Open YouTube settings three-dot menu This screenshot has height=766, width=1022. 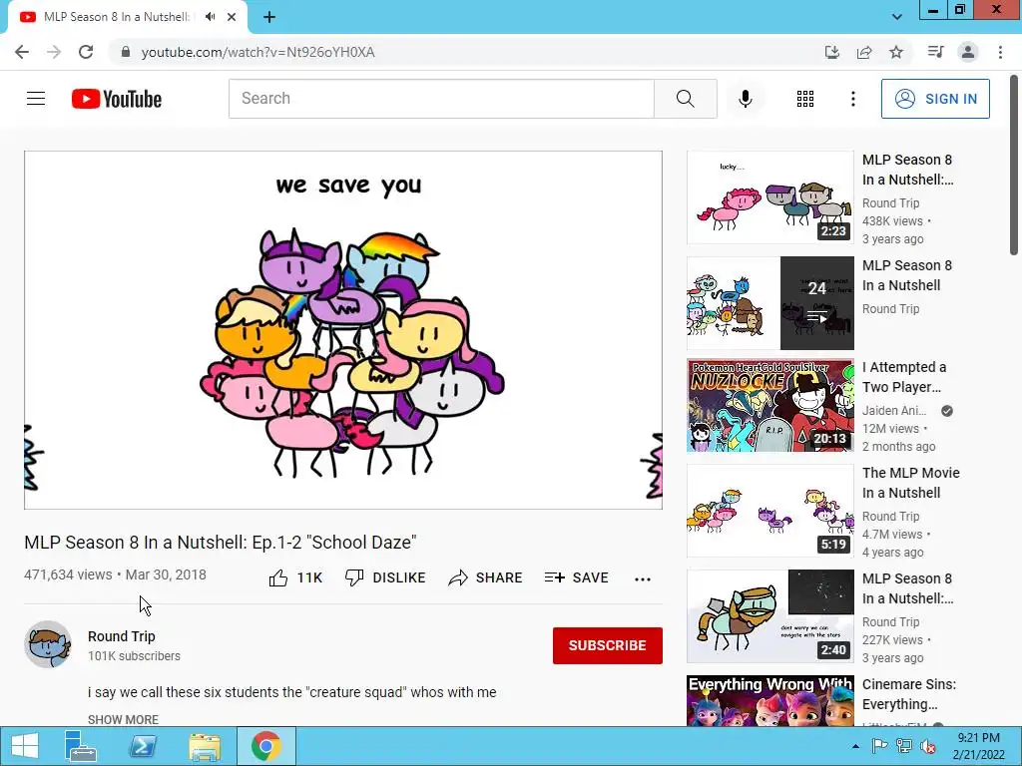[852, 99]
